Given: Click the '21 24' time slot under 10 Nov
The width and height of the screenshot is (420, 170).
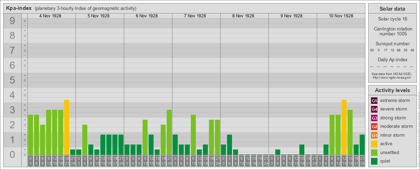Looking at the screenshot, I should 362,161.
